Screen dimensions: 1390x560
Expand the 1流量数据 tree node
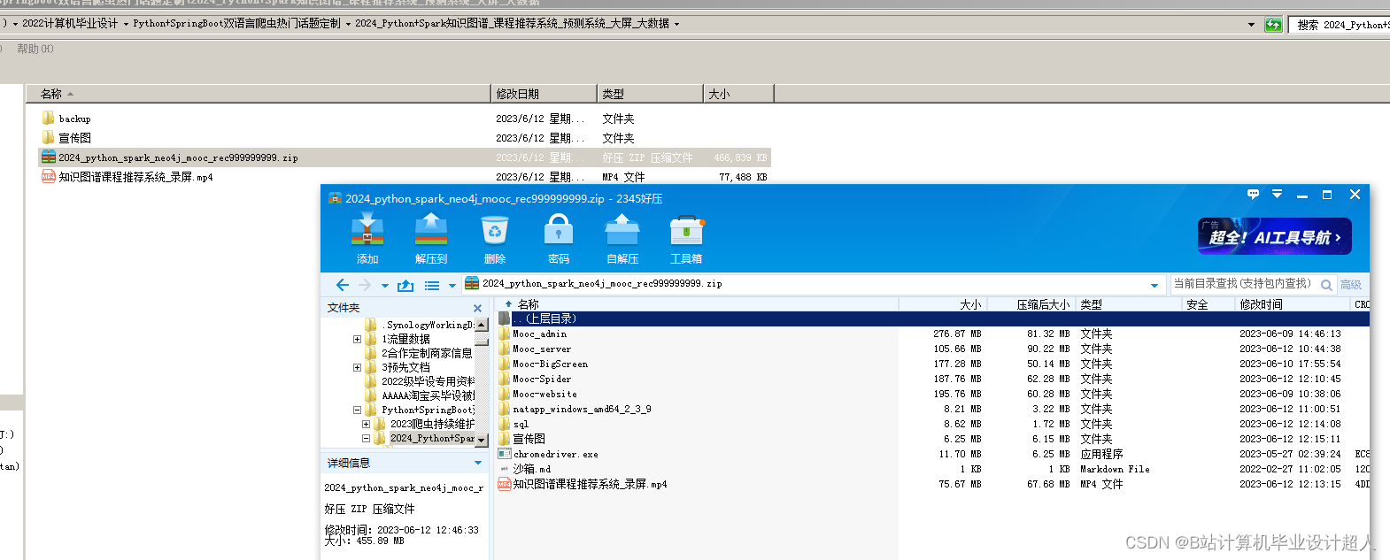tap(357, 339)
